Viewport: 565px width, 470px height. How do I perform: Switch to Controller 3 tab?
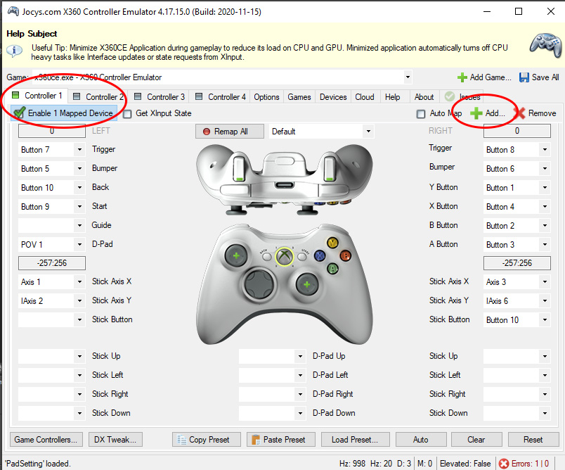point(160,96)
